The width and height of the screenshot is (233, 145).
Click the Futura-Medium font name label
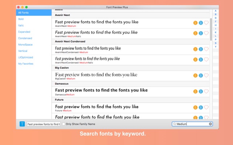[63, 111]
